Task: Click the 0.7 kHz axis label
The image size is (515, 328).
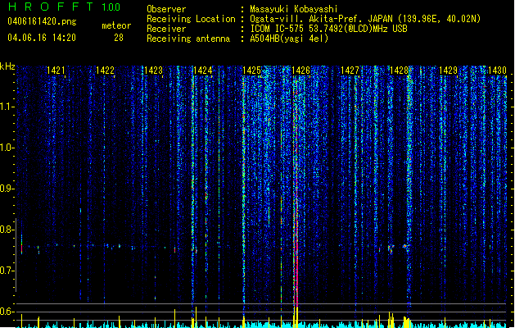Action: 7,271
